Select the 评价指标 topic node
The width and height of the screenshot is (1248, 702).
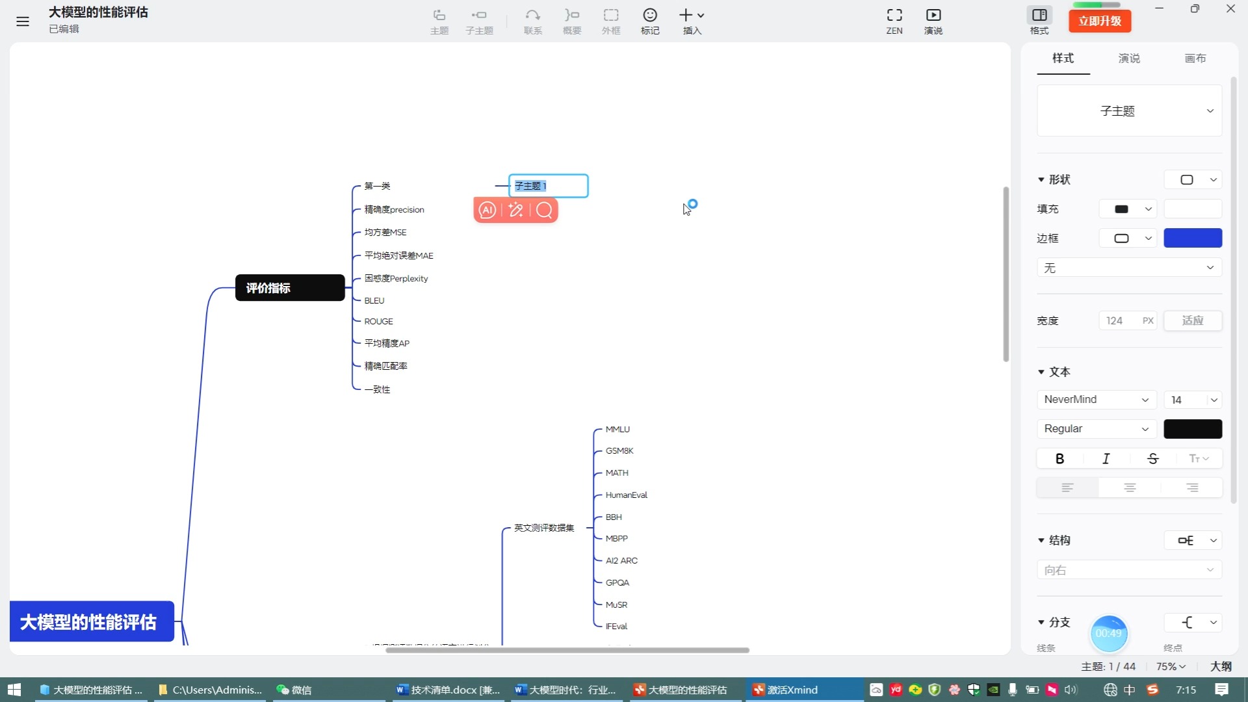pyautogui.click(x=290, y=288)
